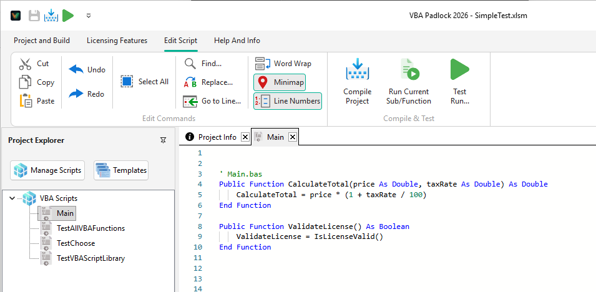Click IsLicenseValid() in the code
This screenshot has height=292, width=596.
coord(349,236)
